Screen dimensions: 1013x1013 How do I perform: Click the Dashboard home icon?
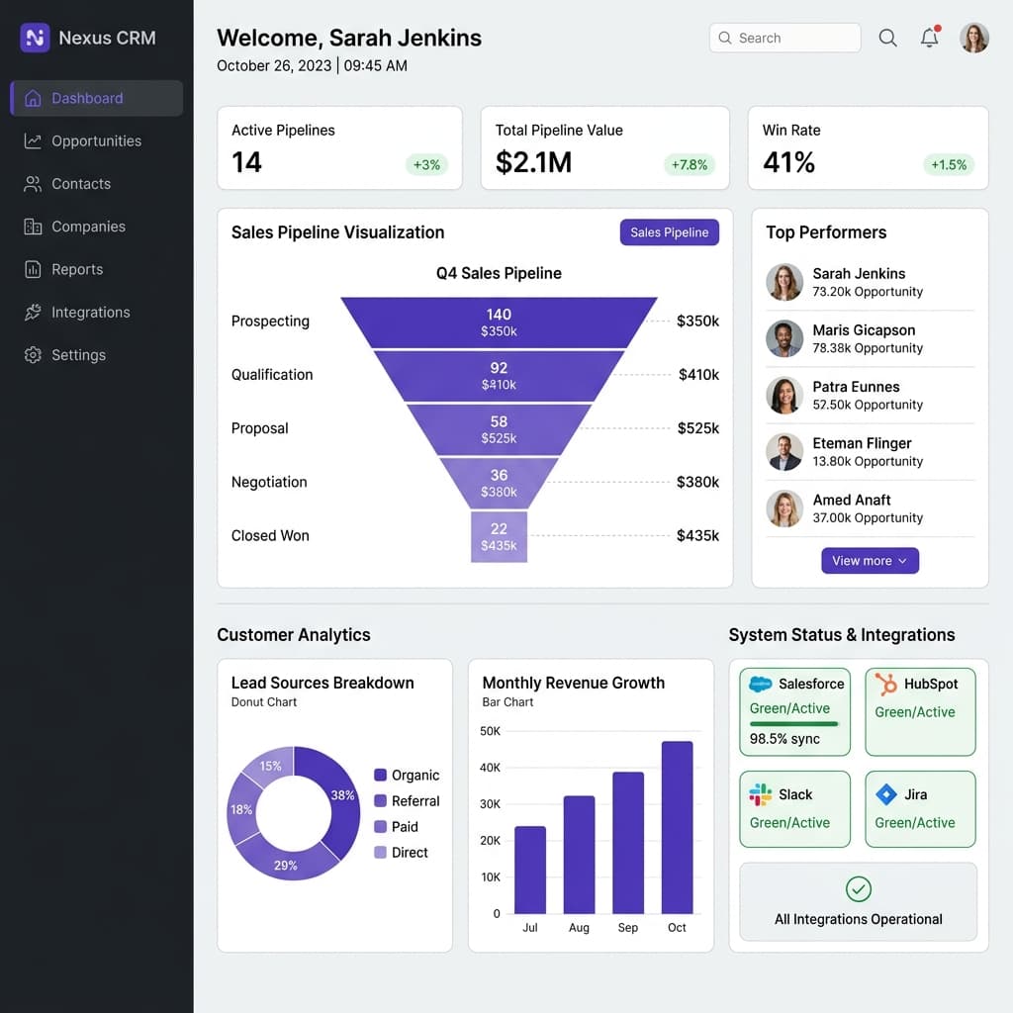click(x=33, y=98)
